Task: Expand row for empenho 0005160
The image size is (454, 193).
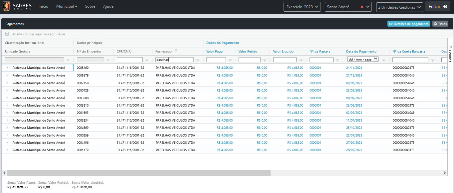Action: point(7,68)
